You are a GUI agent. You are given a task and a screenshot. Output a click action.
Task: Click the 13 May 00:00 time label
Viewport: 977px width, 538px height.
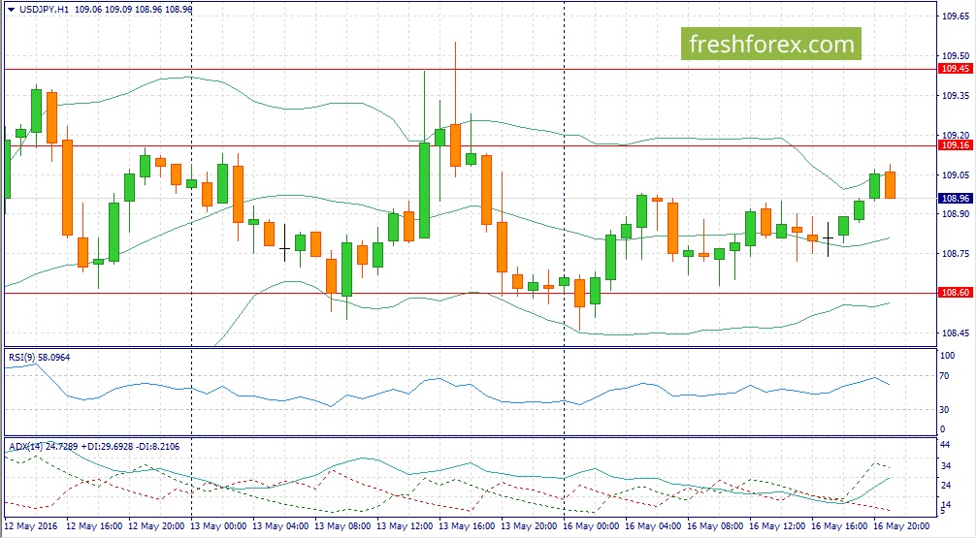coord(217,527)
